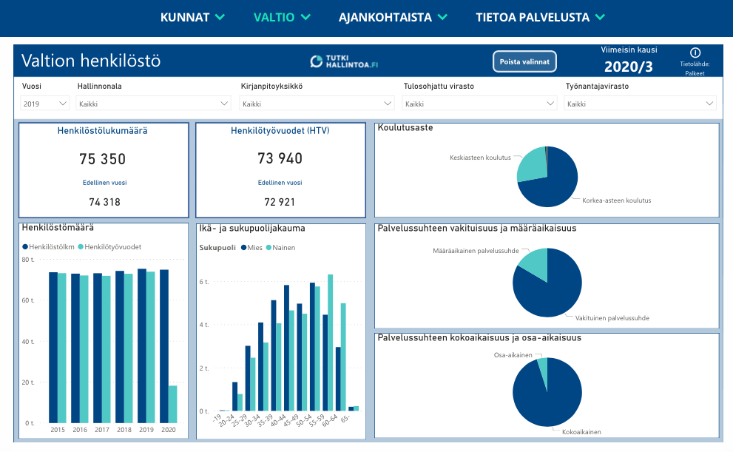Click the Henkilöstölkm legend dot
Screen dimensions: 733x452
[25, 247]
